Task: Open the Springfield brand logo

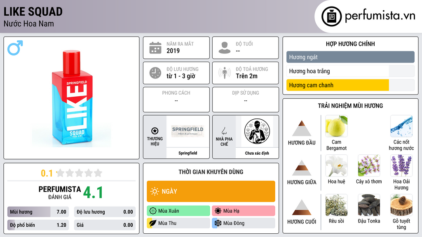Action: (x=188, y=131)
